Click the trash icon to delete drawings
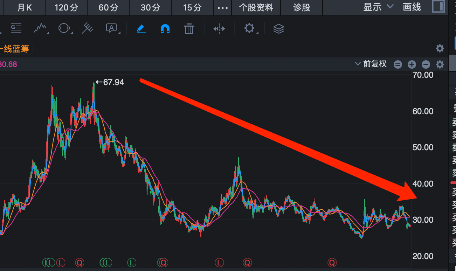456x271 pixels. tap(189, 29)
